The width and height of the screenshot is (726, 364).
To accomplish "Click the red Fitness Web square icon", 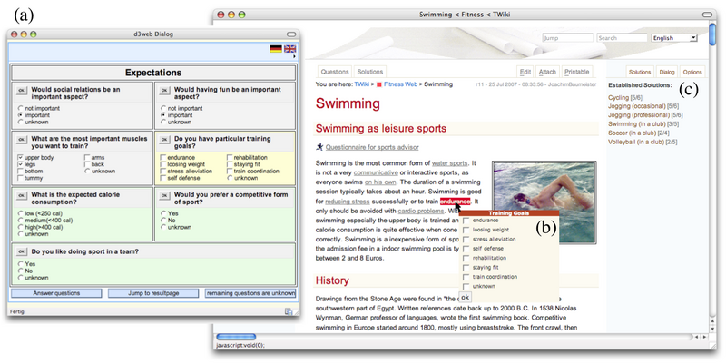I will pos(378,84).
